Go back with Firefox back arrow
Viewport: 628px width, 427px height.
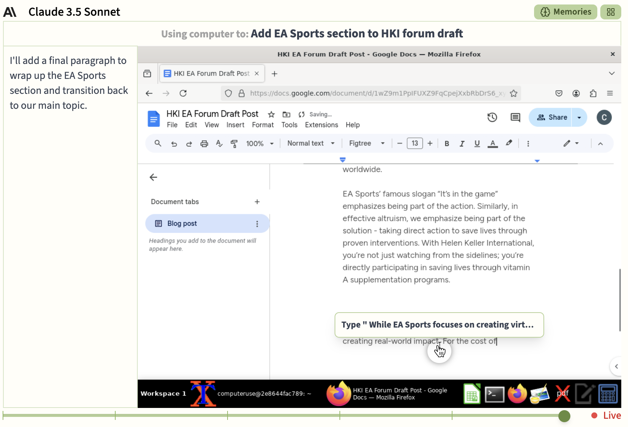[x=149, y=93]
